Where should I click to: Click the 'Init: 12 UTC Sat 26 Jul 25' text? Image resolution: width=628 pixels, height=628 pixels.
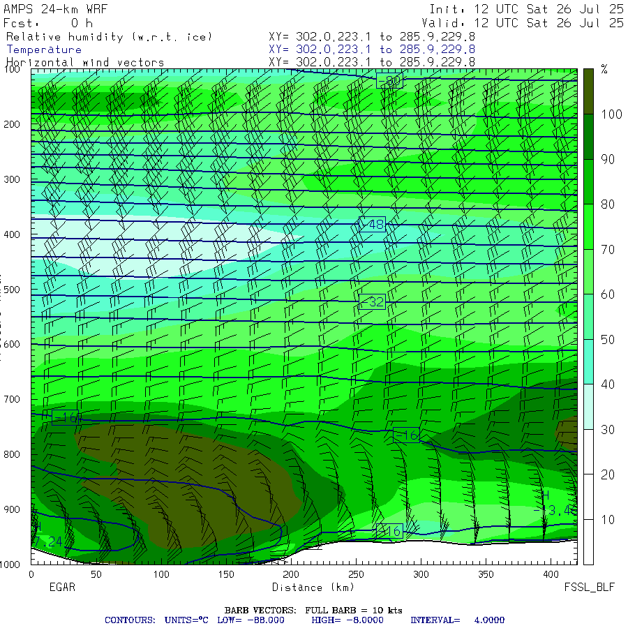click(526, 9)
